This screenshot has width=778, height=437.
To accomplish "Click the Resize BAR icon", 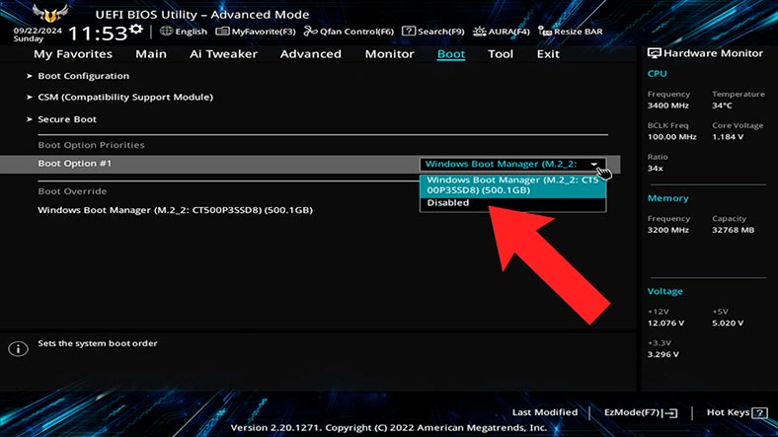I will 545,32.
